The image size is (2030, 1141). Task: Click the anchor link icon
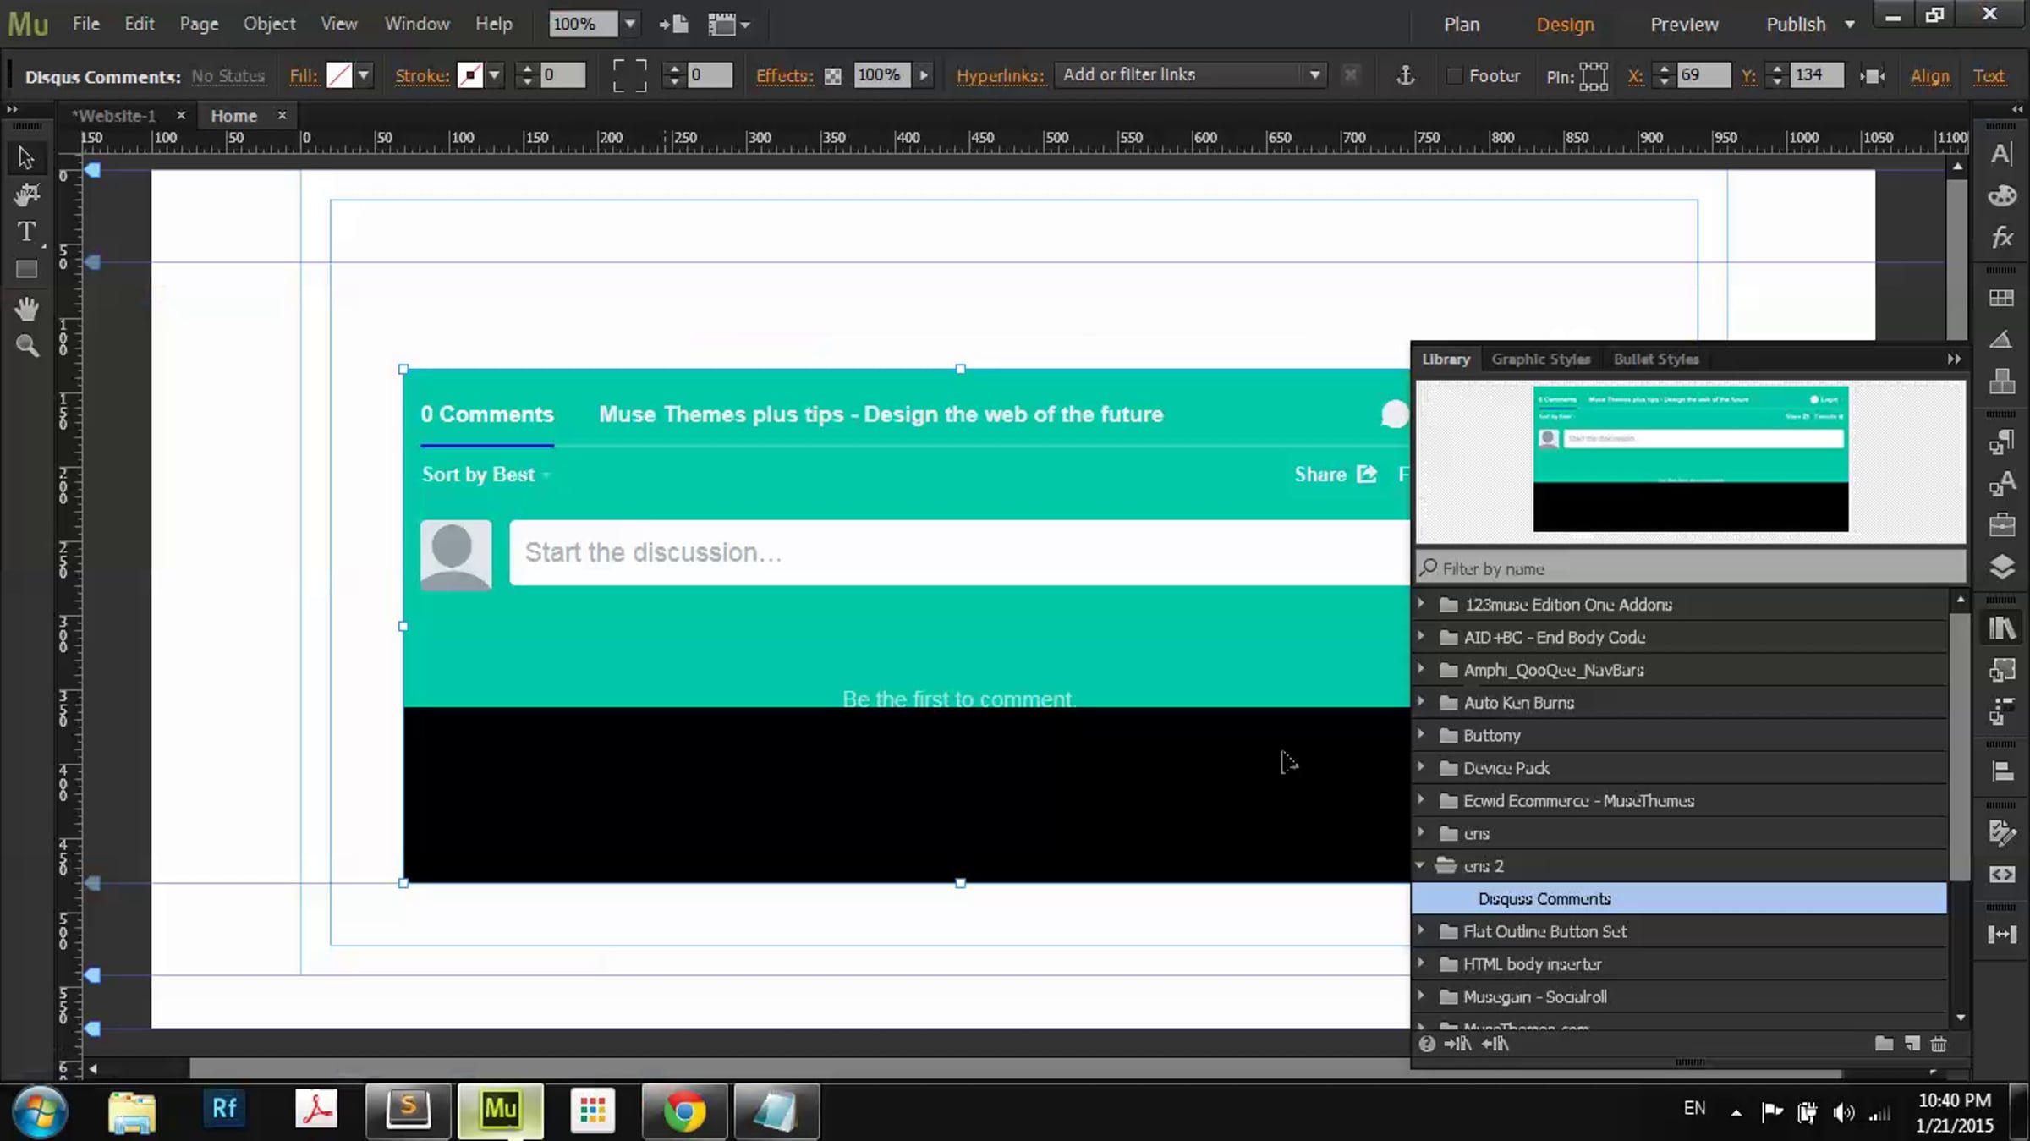pos(1405,76)
